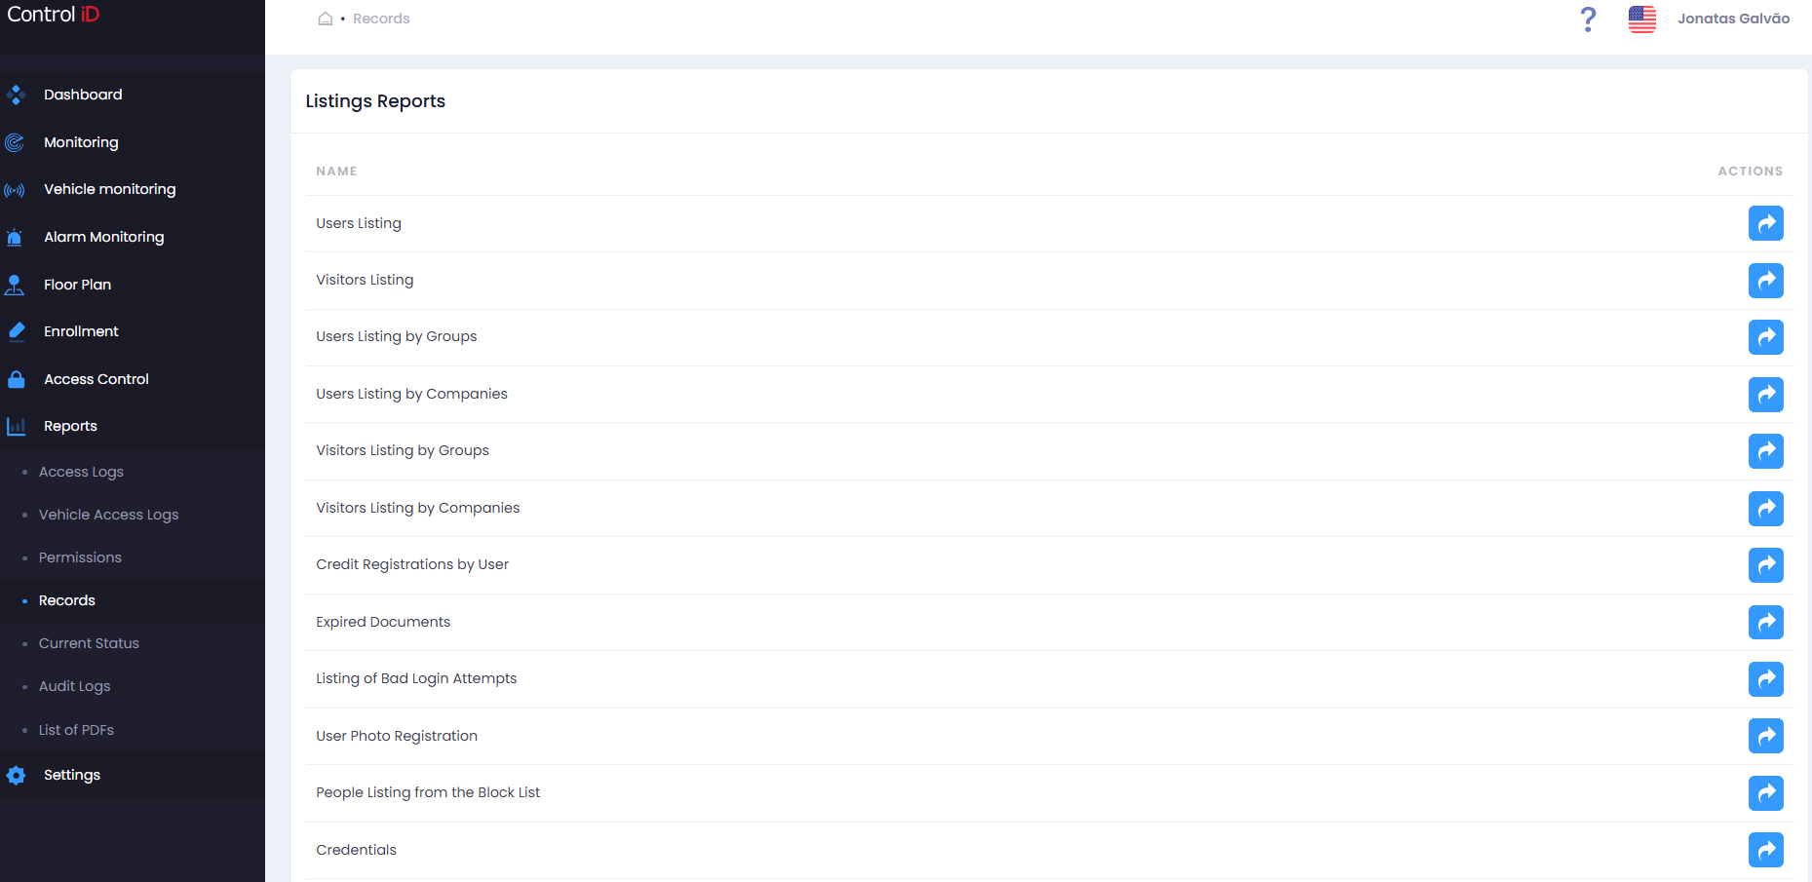The height and width of the screenshot is (882, 1812).
Task: Click the Control iD logo
Action: pos(54,15)
